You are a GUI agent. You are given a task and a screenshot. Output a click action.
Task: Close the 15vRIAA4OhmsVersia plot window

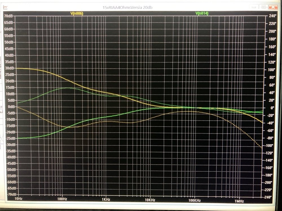click(272, 7)
